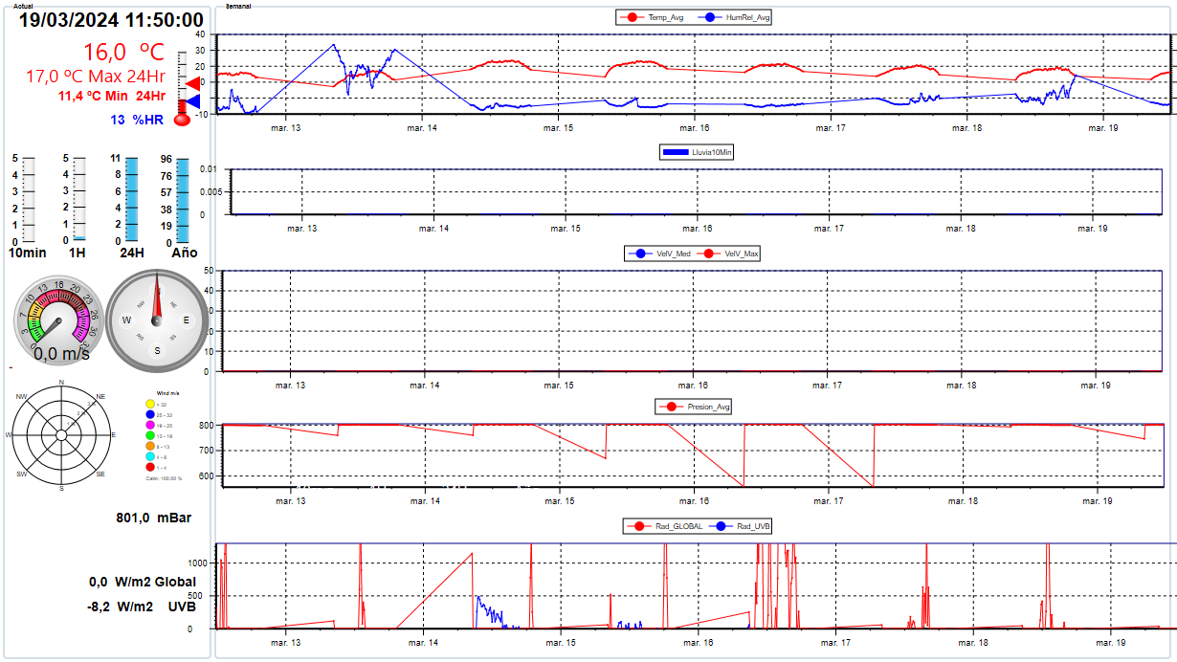This screenshot has width=1177, height=662.
Task: Click the Año rain gauge bar
Action: point(184,200)
